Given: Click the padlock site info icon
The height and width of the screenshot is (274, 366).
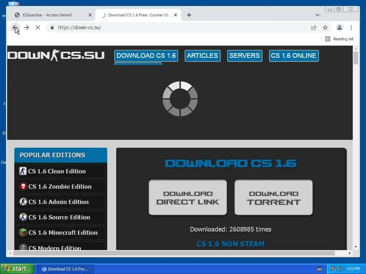Looking at the screenshot, I should coord(52,27).
